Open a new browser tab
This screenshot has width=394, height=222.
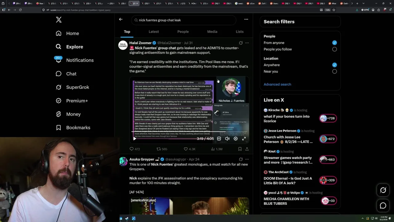coord(357,3)
